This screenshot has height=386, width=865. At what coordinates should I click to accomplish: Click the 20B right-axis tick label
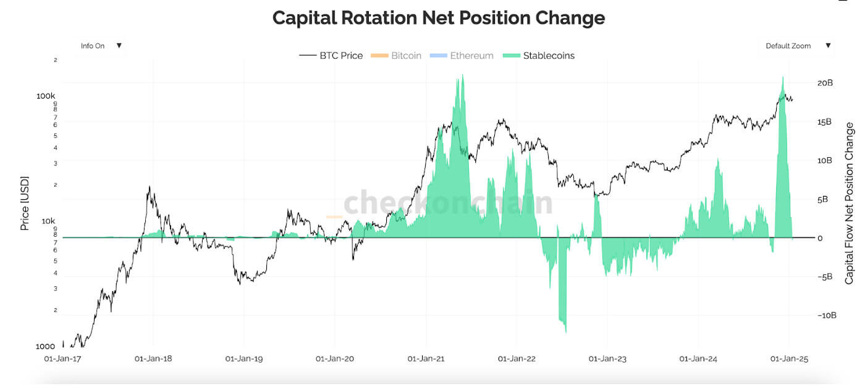(825, 83)
